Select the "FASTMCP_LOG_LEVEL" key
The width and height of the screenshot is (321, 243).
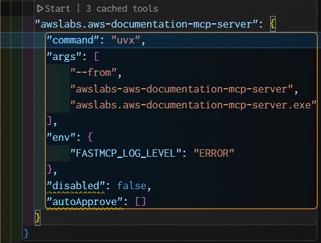[x=126, y=154]
